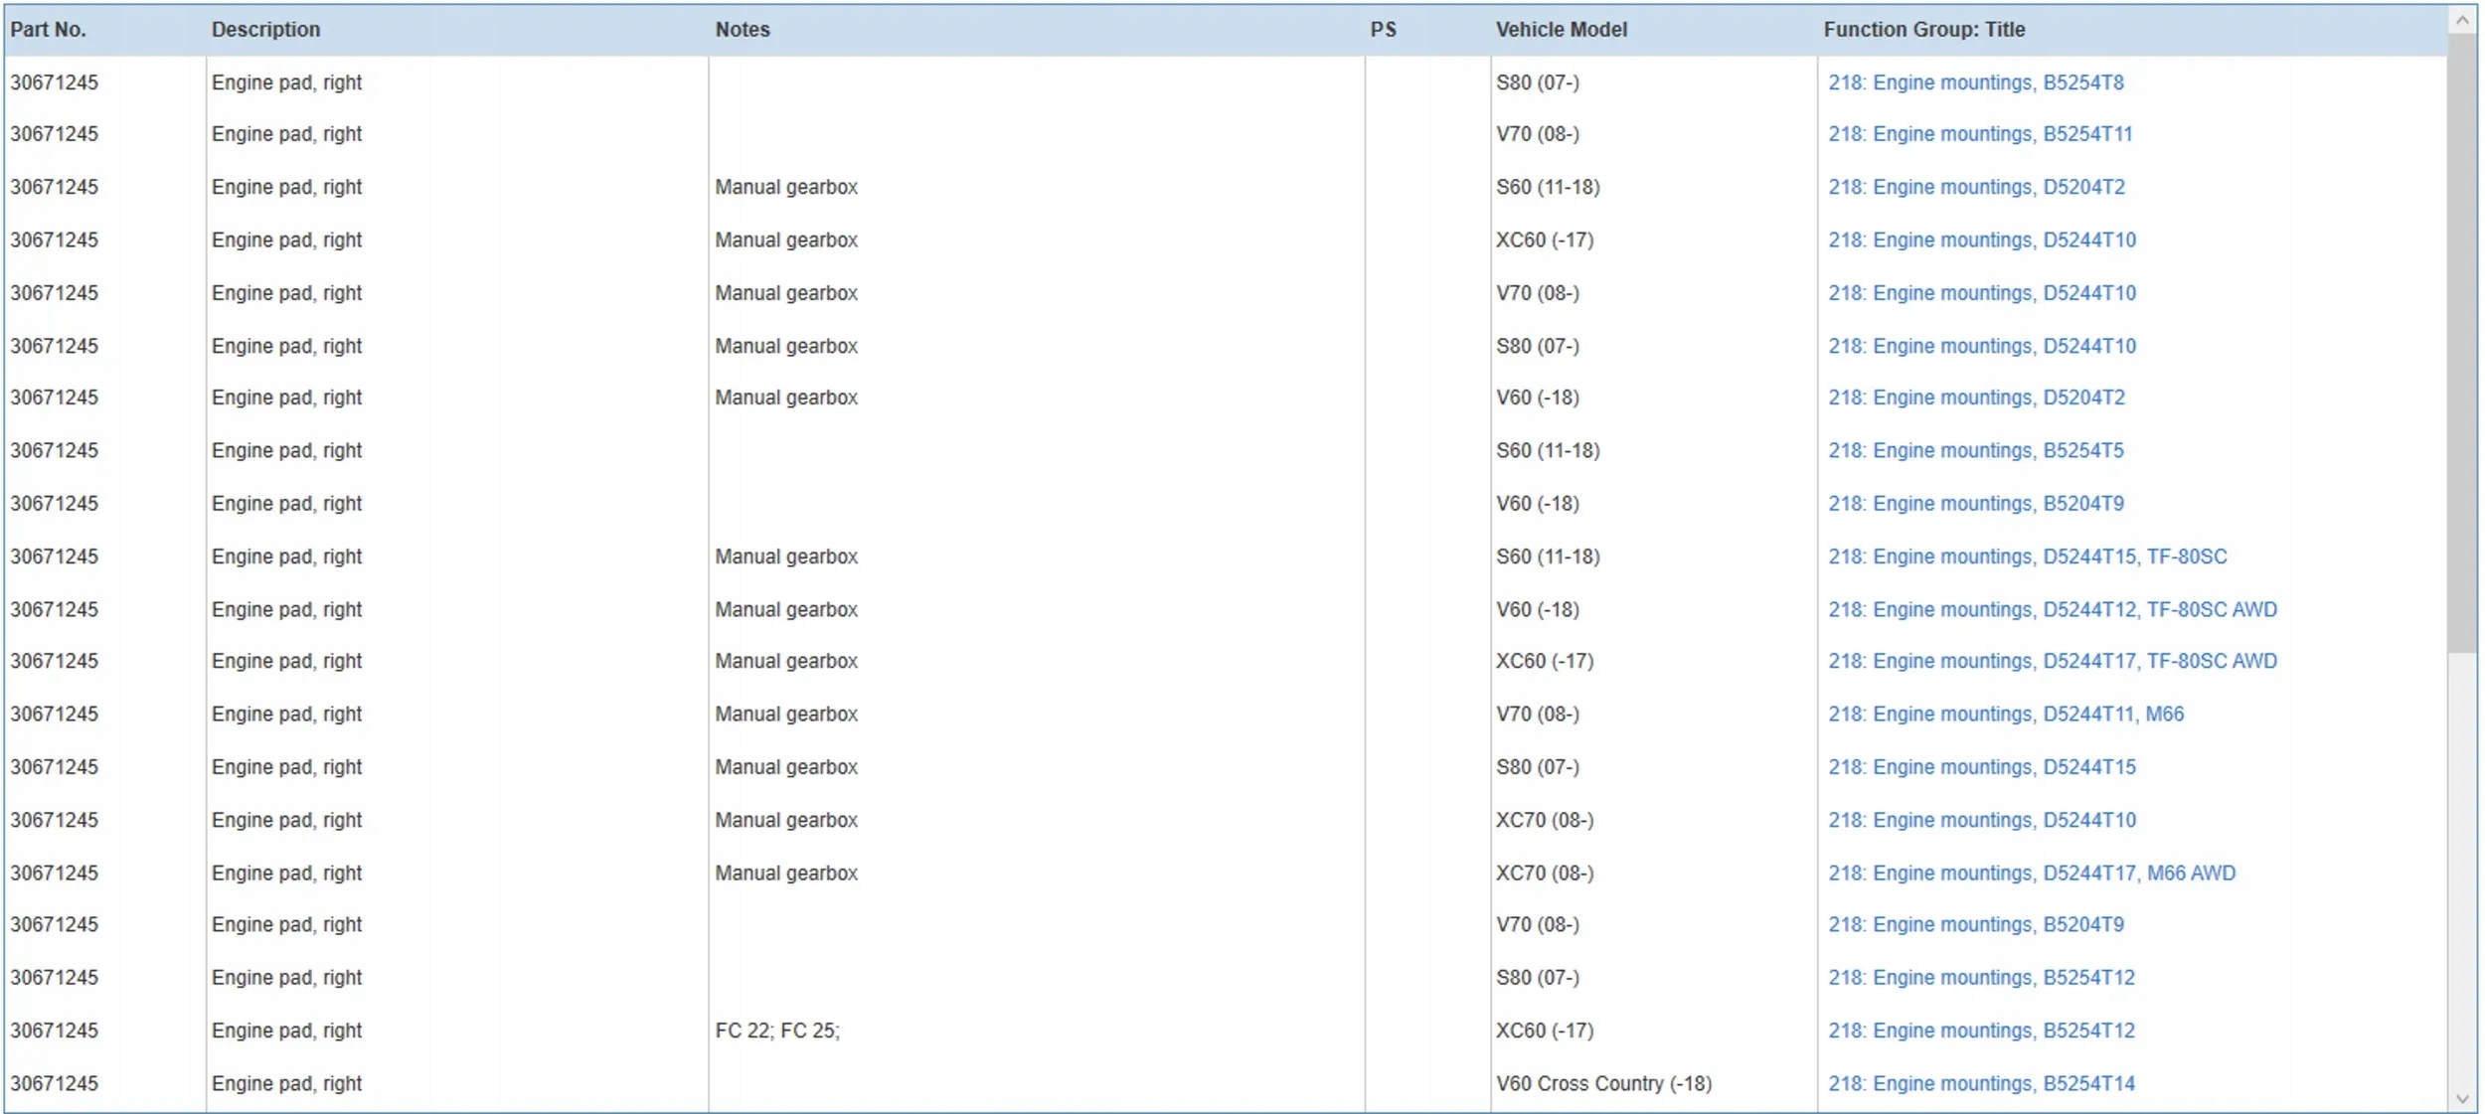Click the PS column header
This screenshot has width=2485, height=1114.
click(1383, 30)
